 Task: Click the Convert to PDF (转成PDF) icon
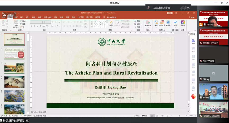(148, 22)
